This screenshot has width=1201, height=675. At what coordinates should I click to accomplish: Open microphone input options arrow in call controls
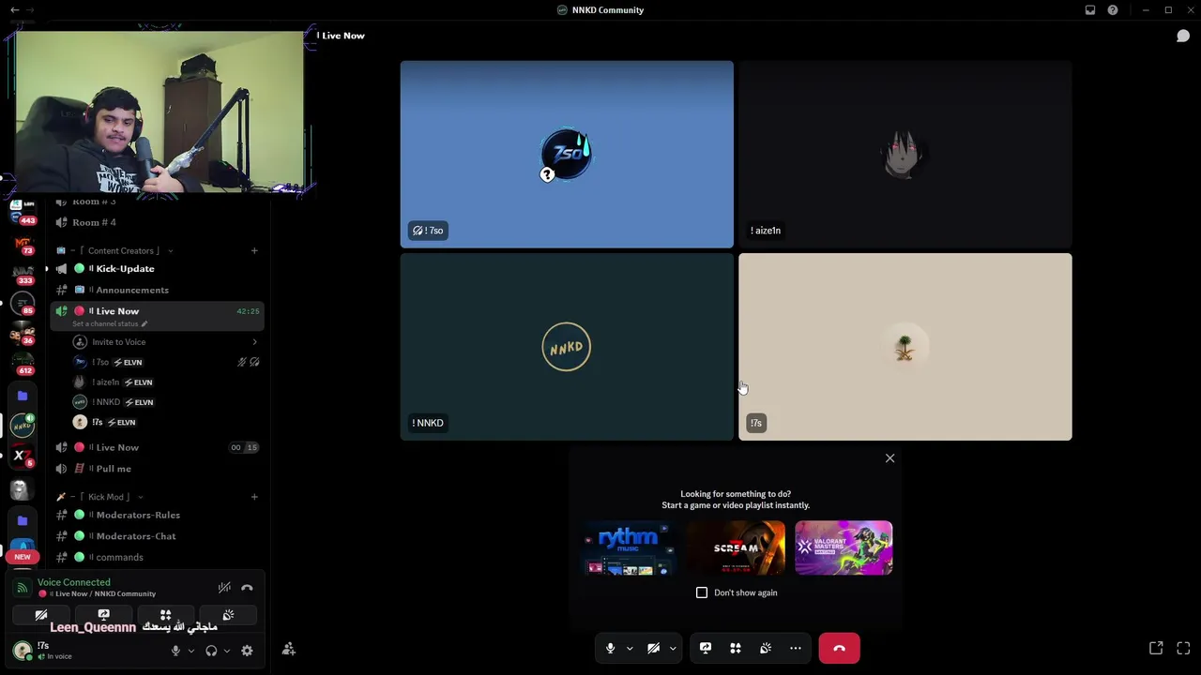pos(630,648)
